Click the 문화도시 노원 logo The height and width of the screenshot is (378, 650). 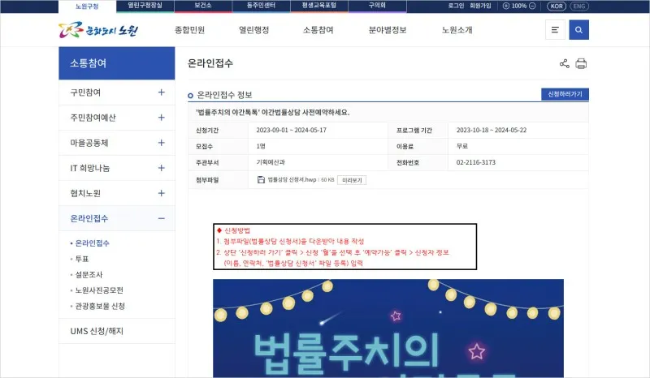tap(99, 32)
